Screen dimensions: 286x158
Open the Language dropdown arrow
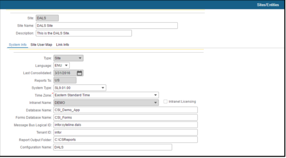(66, 65)
